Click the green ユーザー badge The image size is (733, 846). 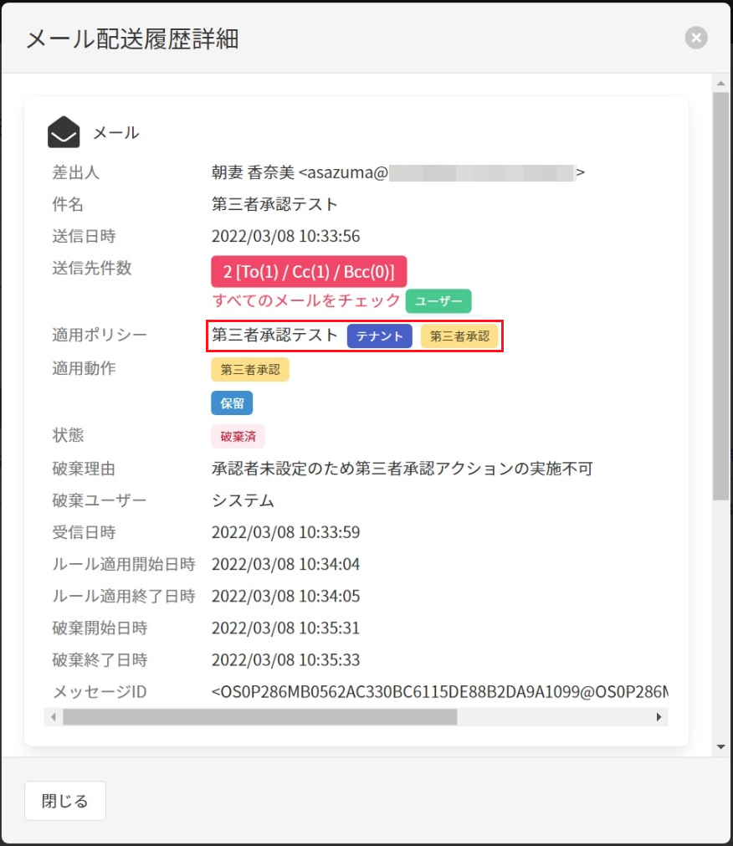tap(438, 301)
